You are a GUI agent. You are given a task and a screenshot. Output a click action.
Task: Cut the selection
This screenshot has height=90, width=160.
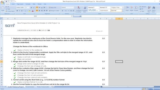point(7,7)
